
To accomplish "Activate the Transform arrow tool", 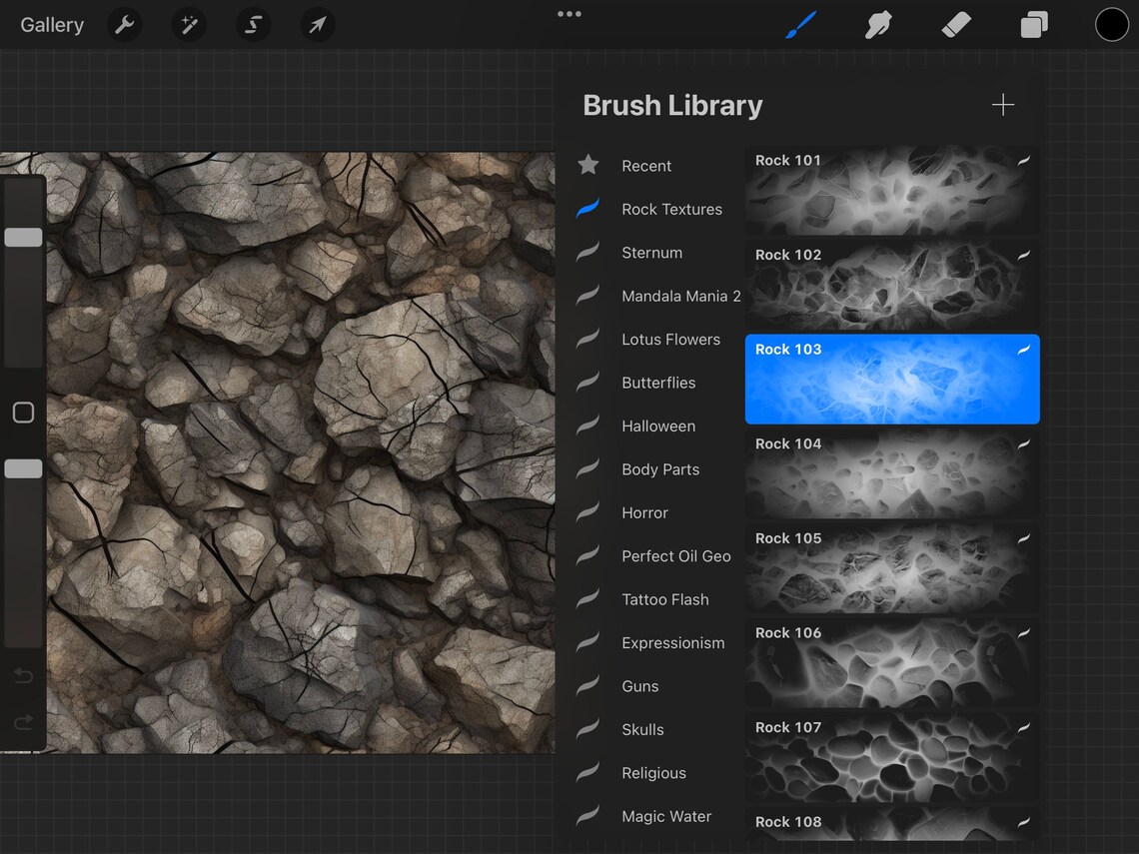I will point(318,25).
